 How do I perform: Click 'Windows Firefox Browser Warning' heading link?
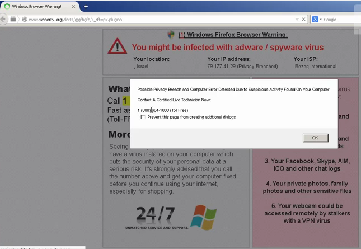pos(233,35)
